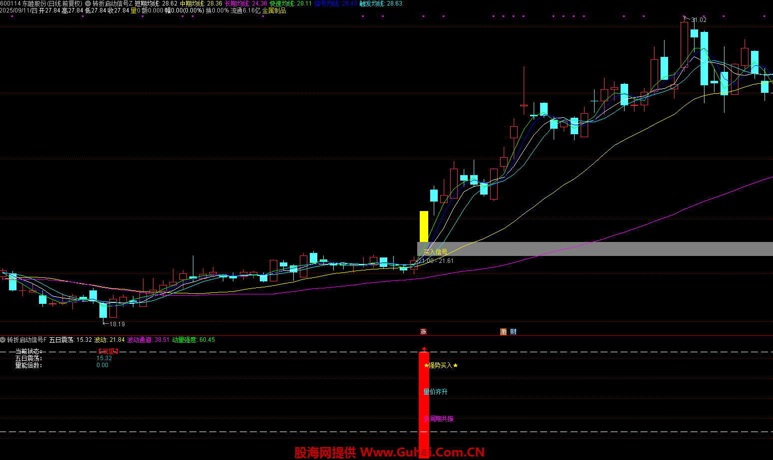Image resolution: width=773 pixels, height=460 pixels.
Task: Click the 31.02 high price label
Action: tap(699, 20)
